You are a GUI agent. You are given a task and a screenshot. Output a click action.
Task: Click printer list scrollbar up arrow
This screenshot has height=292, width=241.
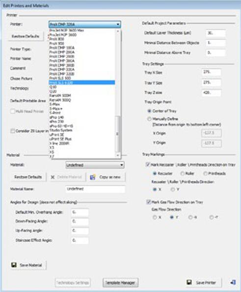(118, 32)
